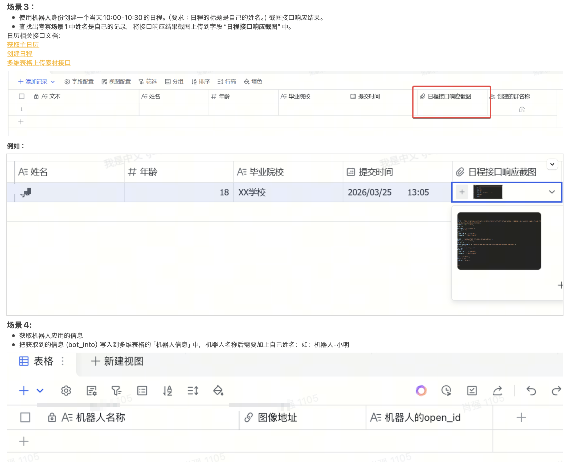Click the undo arrow icon

click(531, 391)
